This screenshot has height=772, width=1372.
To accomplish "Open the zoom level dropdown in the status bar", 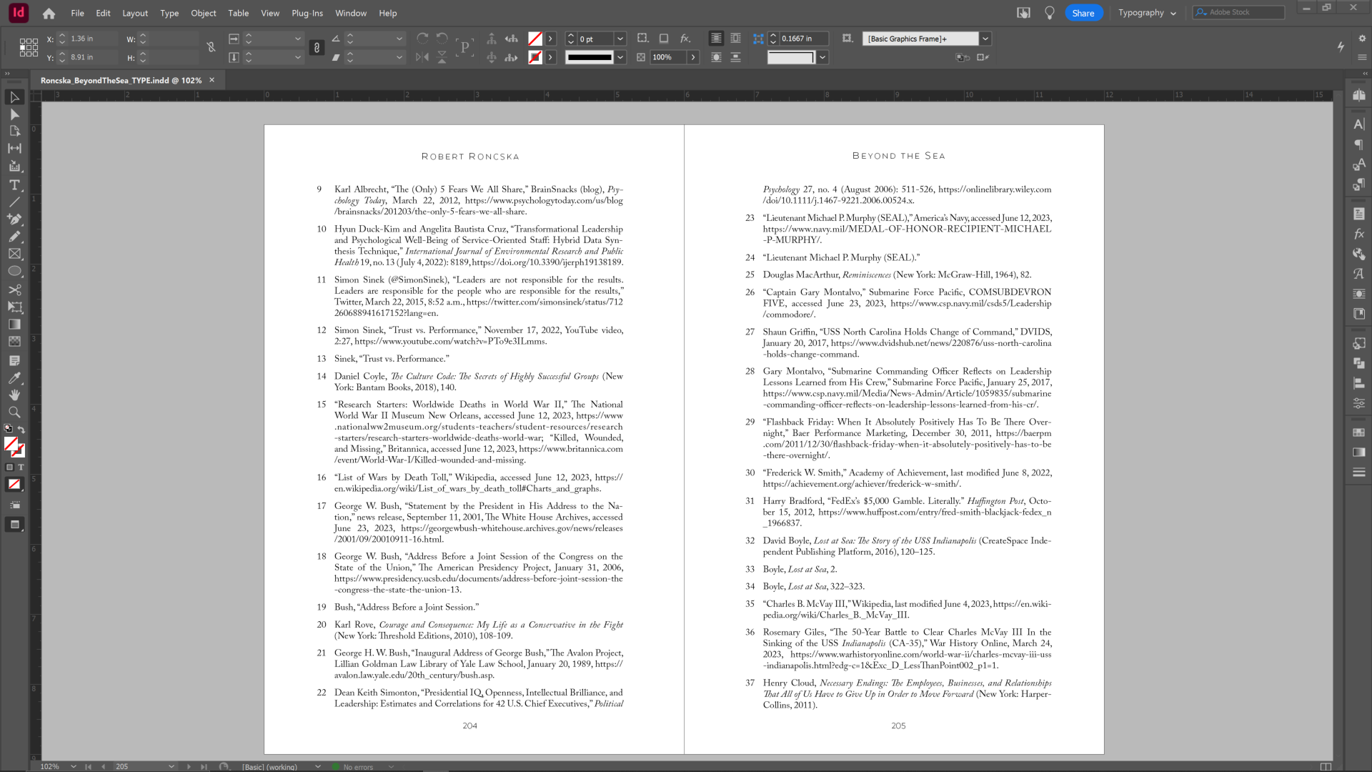I will tap(73, 766).
